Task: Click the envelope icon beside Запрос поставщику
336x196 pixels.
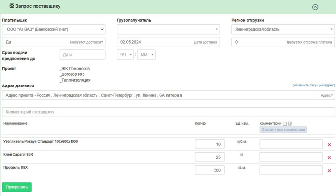Action: pos(12,6)
